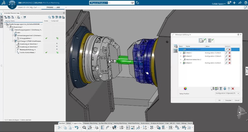Click the Simulate button

pyautogui.click(x=228, y=100)
